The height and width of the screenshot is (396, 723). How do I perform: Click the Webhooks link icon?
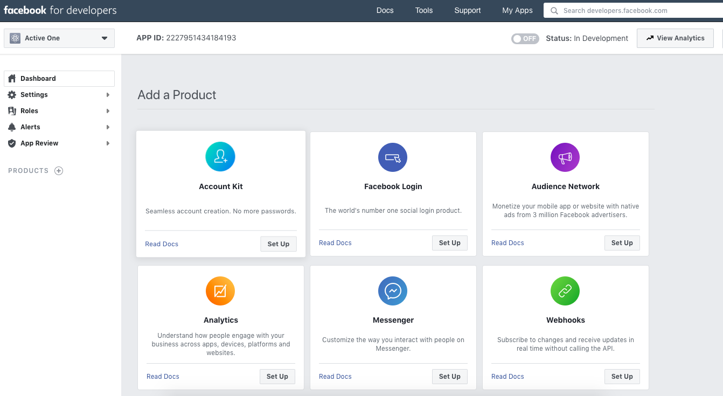click(565, 291)
